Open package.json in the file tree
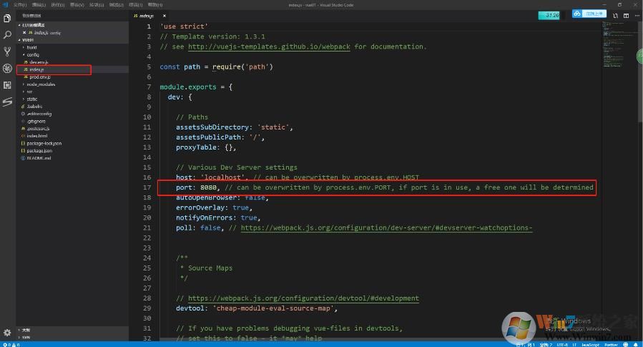Screen dimensions: 643x347 pyautogui.click(x=39, y=150)
